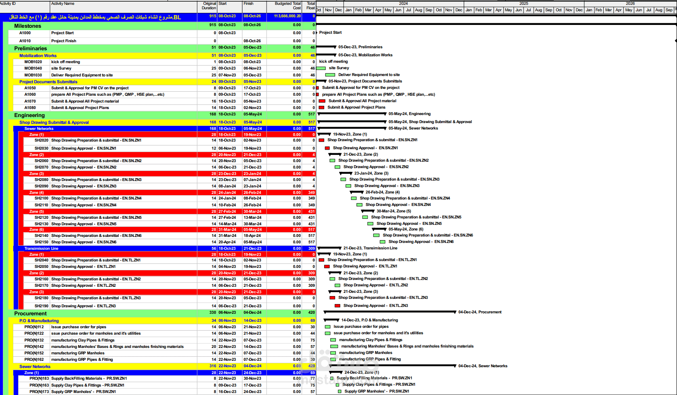The image size is (677, 395).
Task: Select the MOB1020 kick off meeting row
Action: point(164,62)
